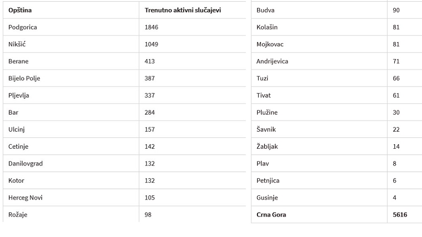Select the Cetinje value 142

coord(150,147)
